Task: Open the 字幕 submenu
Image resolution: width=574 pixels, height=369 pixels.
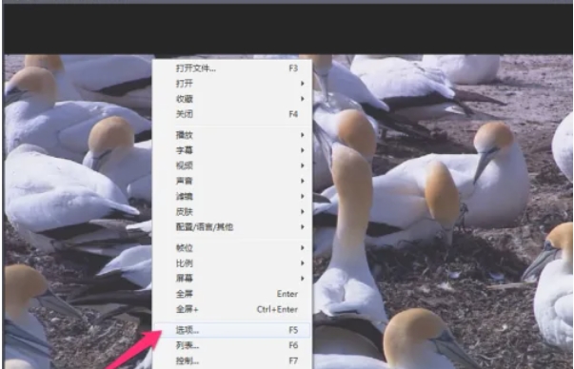Action: [232, 150]
